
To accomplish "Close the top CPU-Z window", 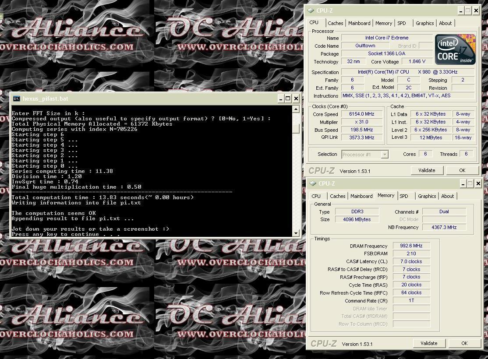I will coord(476,11).
